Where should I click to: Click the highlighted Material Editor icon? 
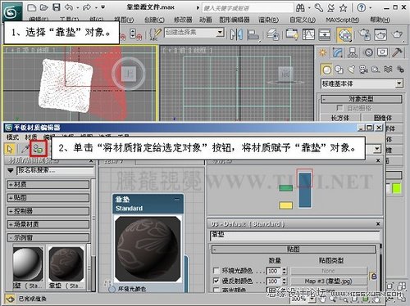[x=344, y=35]
